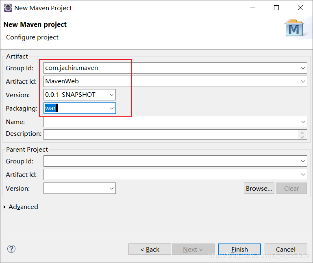313x263 pixels.
Task: Click the Cancel button
Action: click(x=285, y=249)
